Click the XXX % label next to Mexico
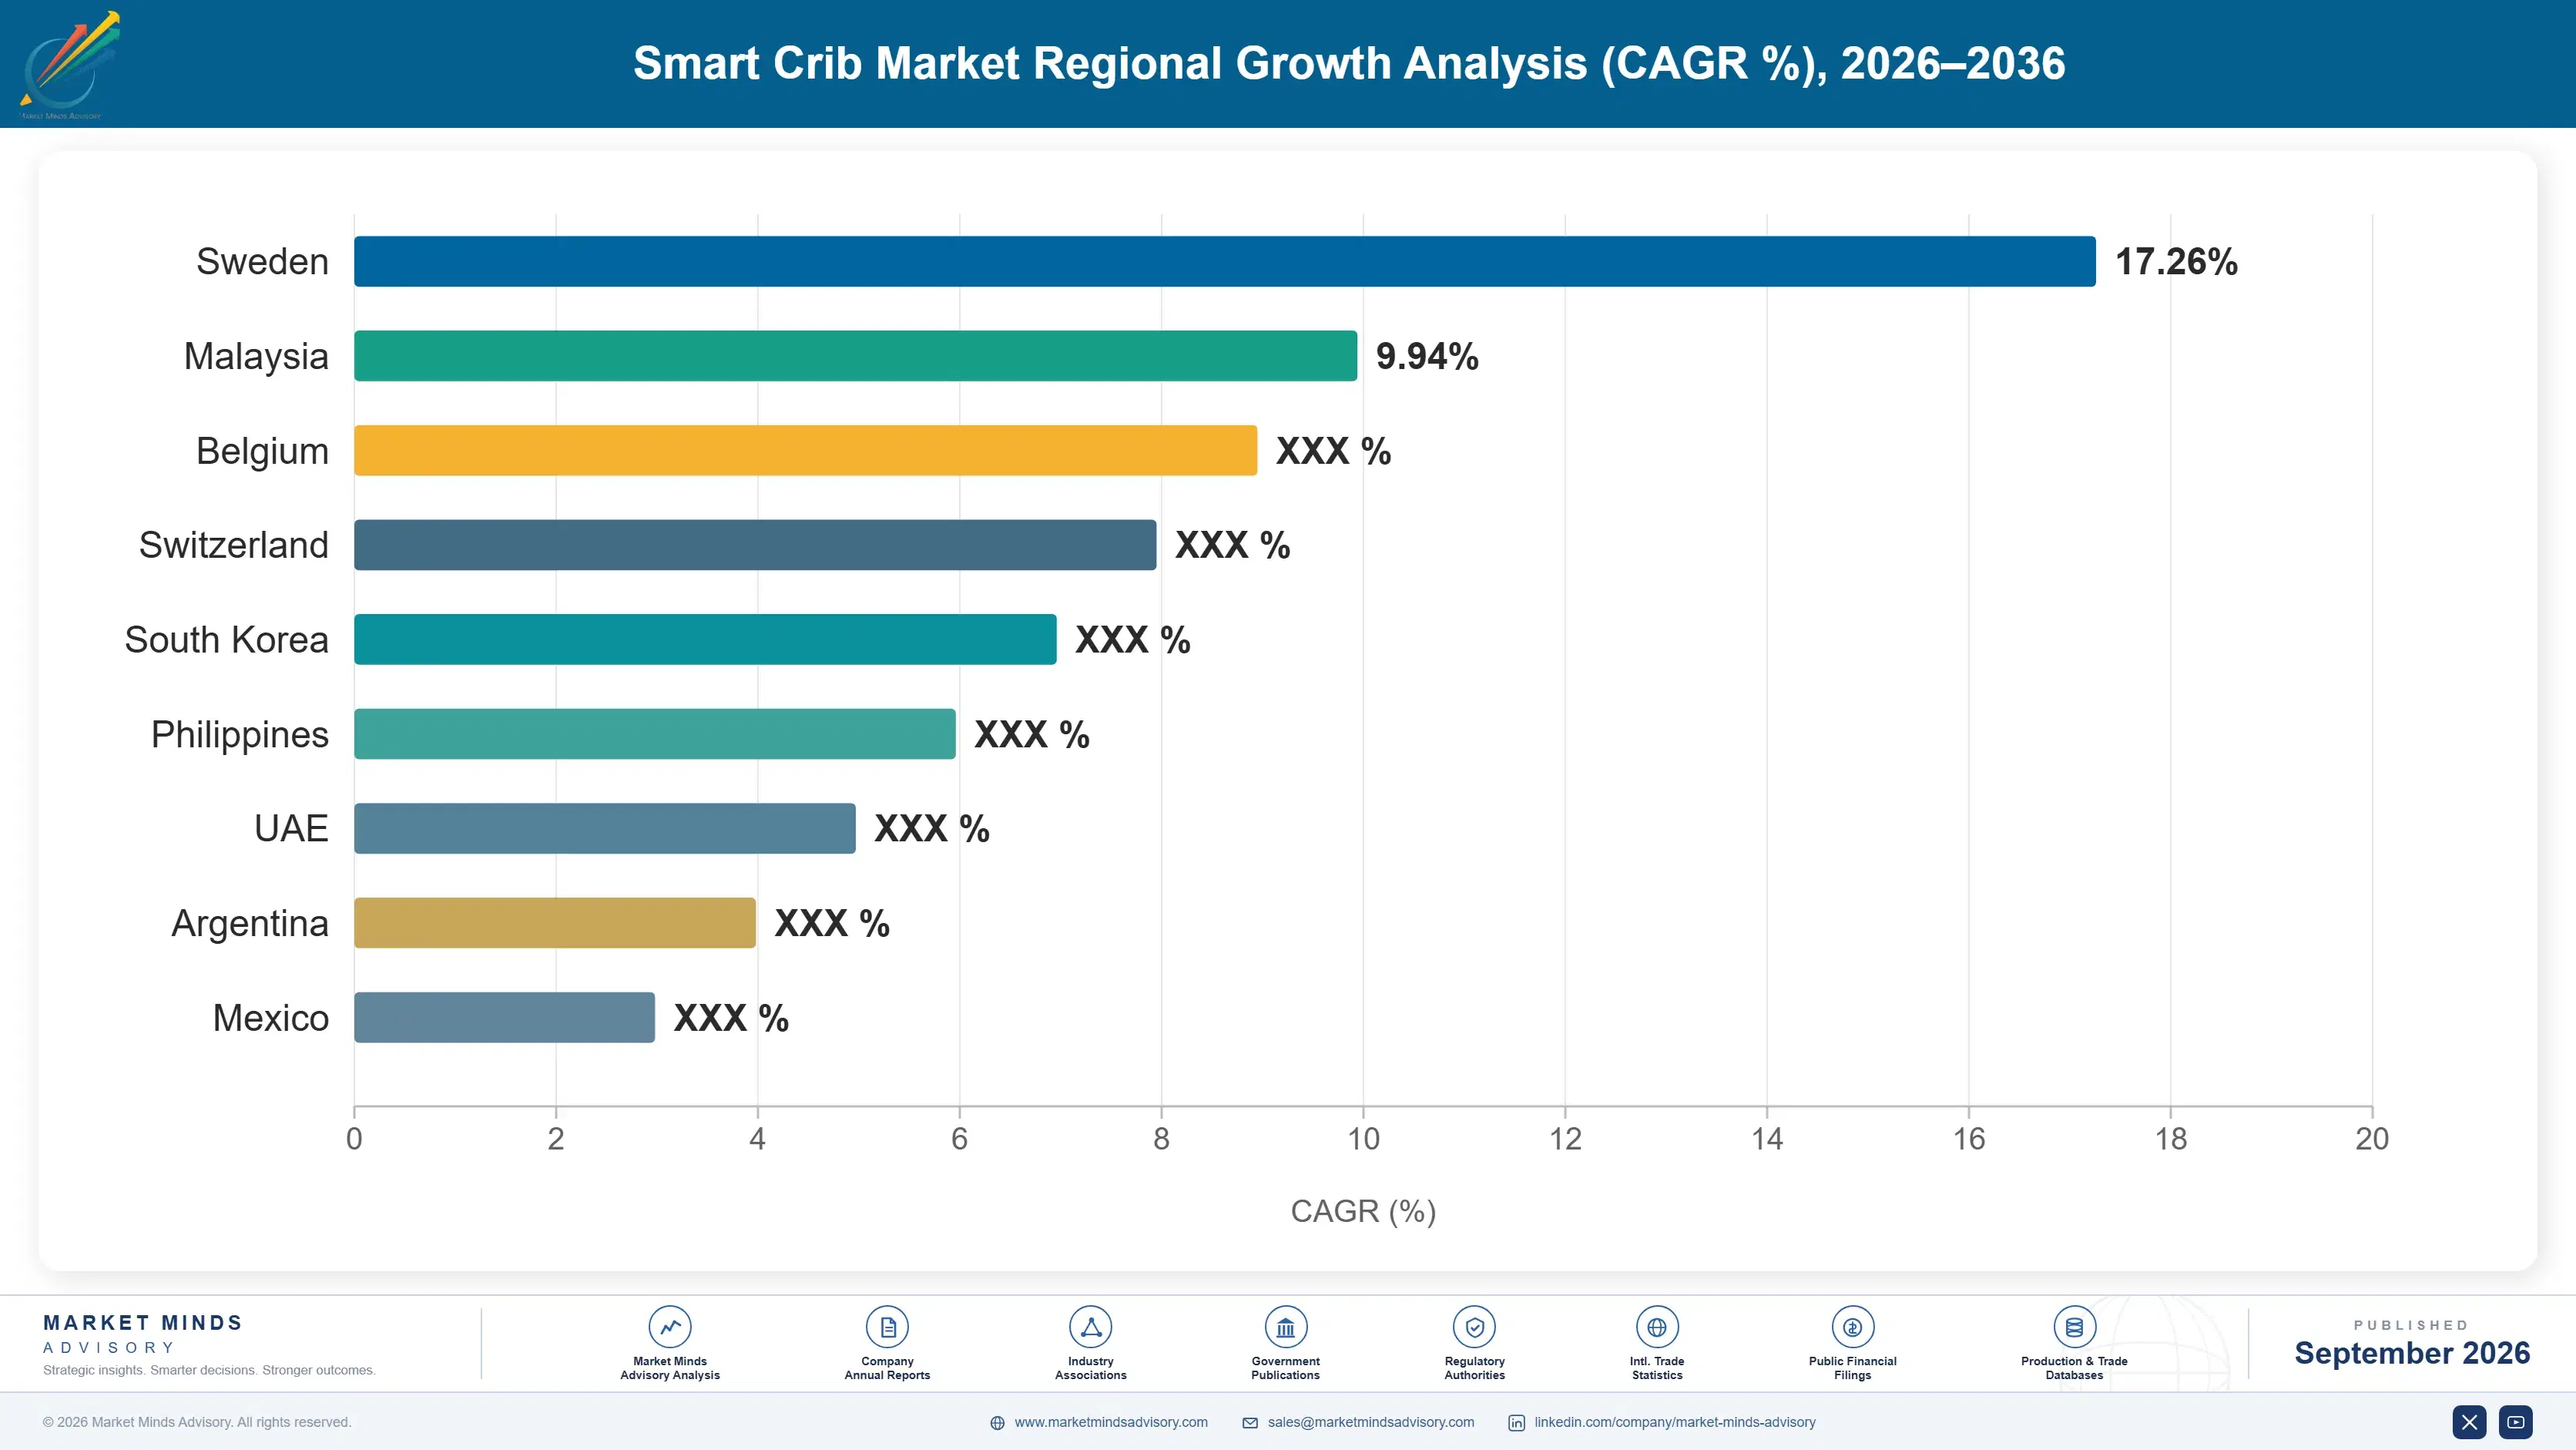The height and width of the screenshot is (1450, 2576). tap(731, 1018)
